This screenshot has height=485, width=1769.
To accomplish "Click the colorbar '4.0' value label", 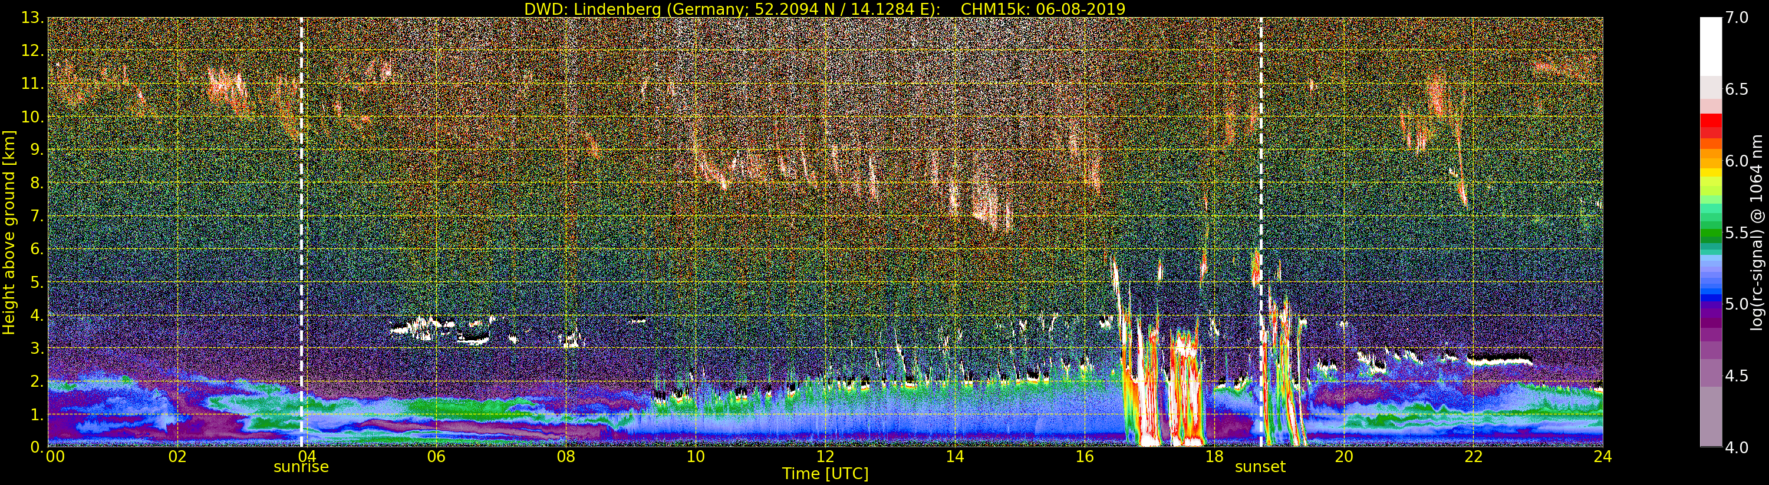I will 1737,447.
